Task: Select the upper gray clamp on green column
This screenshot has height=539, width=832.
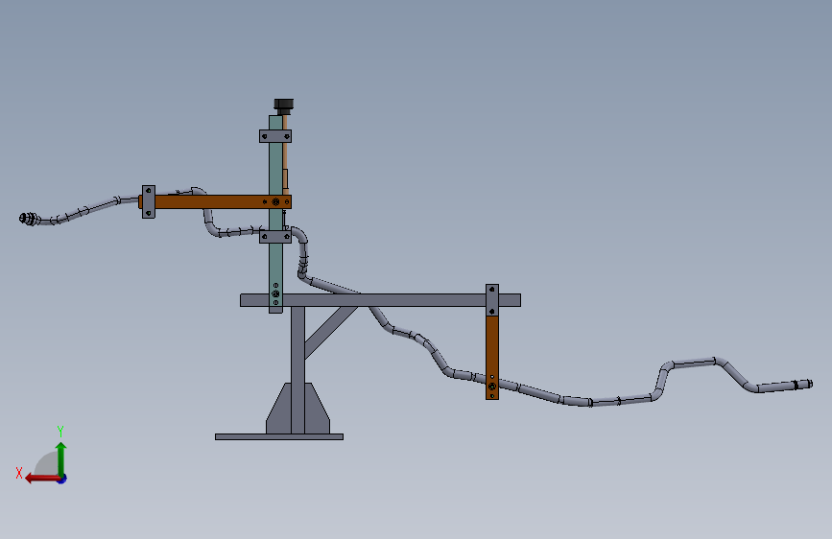Action: pyautogui.click(x=275, y=136)
